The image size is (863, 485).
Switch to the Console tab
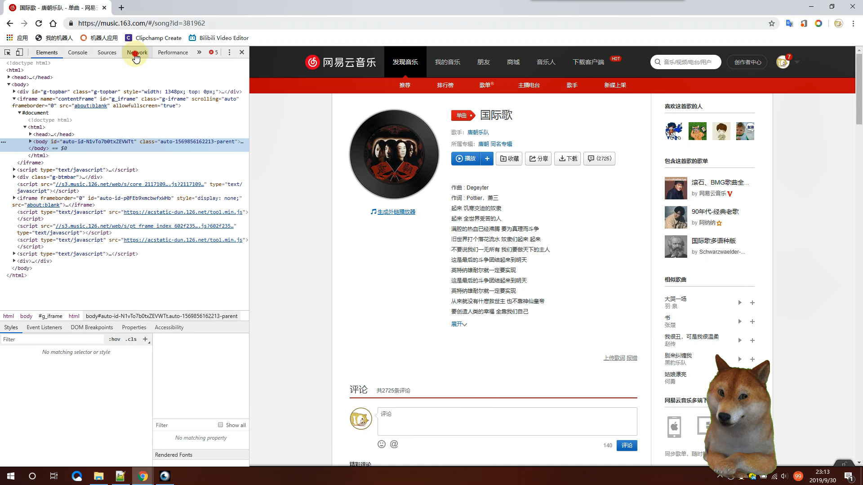pyautogui.click(x=77, y=53)
